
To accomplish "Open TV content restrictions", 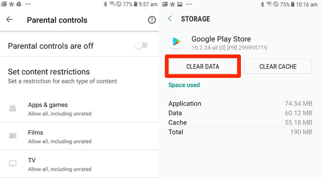I will point(60,164).
